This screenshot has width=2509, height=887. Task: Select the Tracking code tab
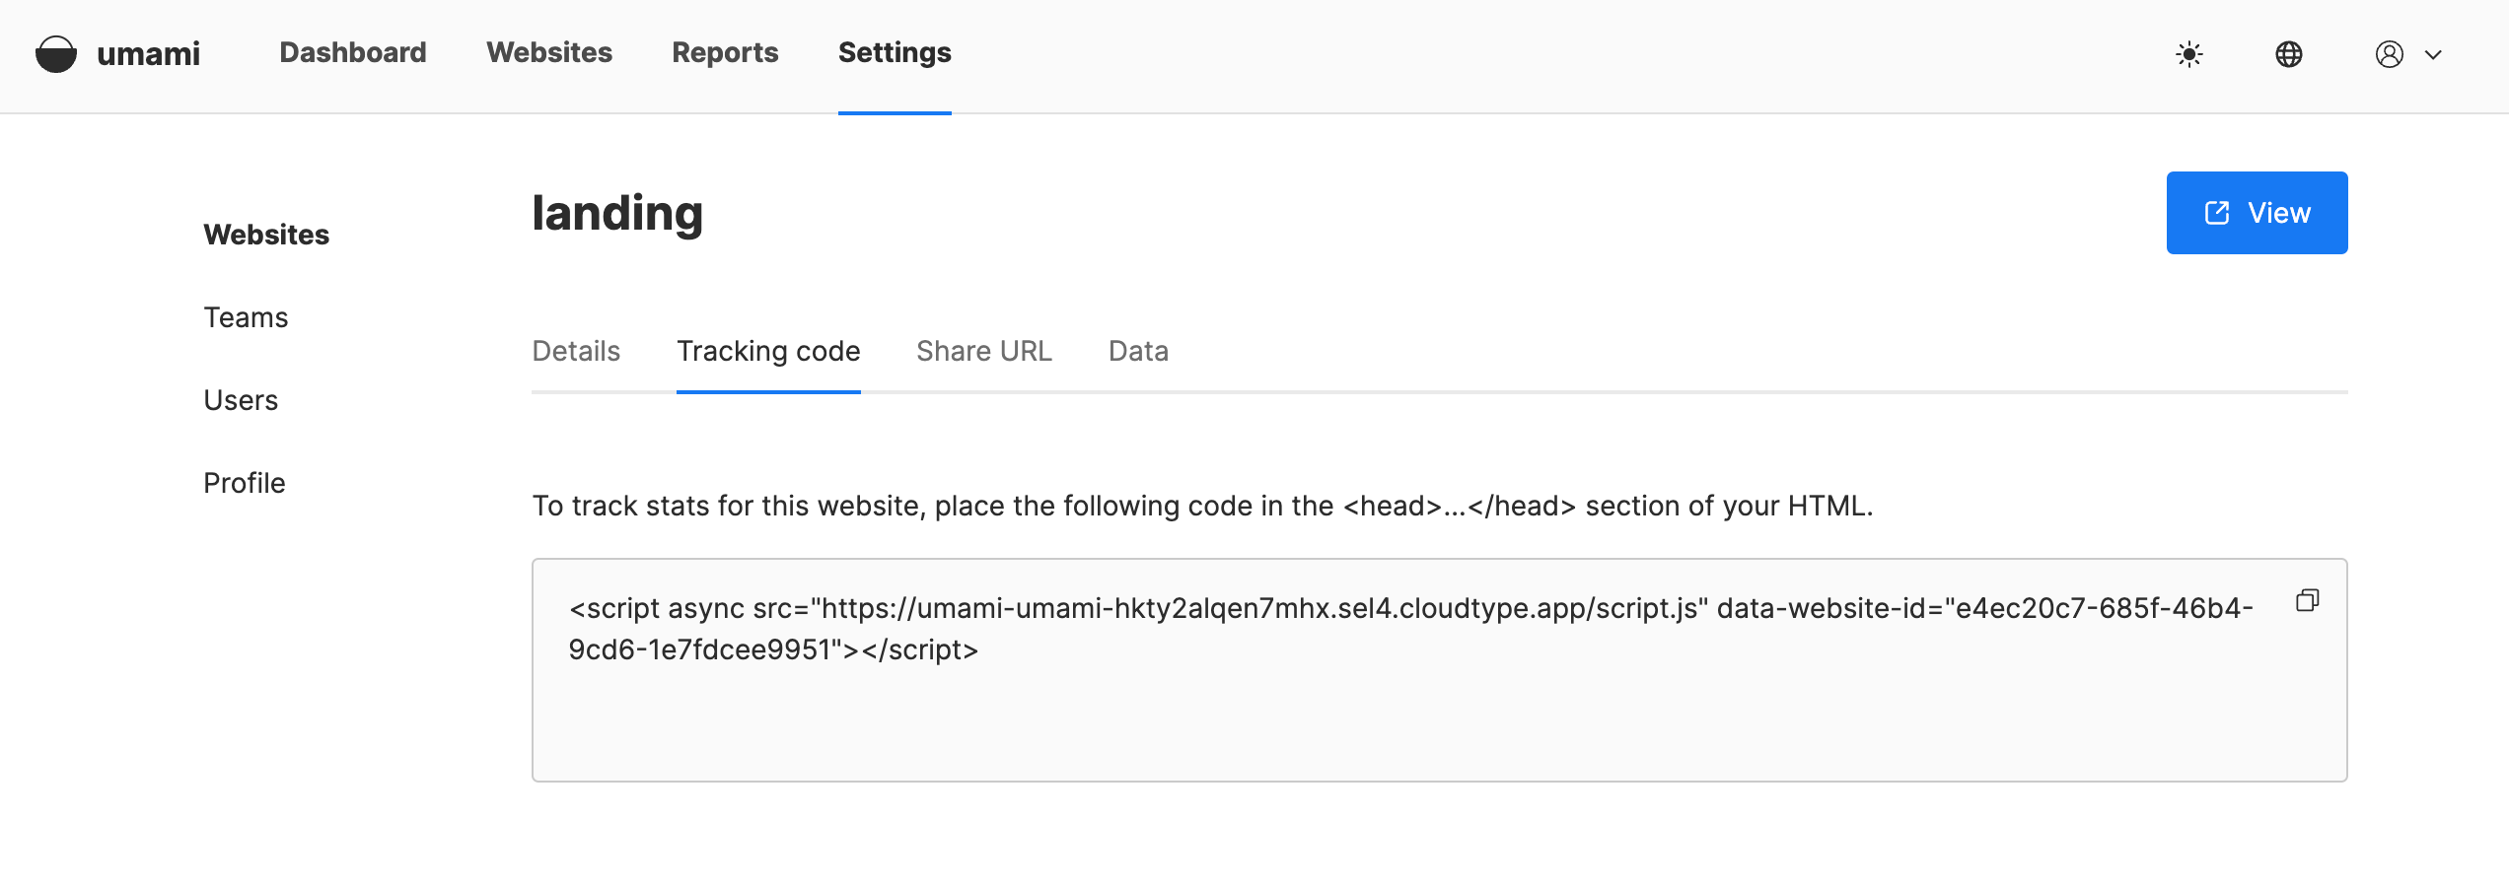[x=768, y=351]
